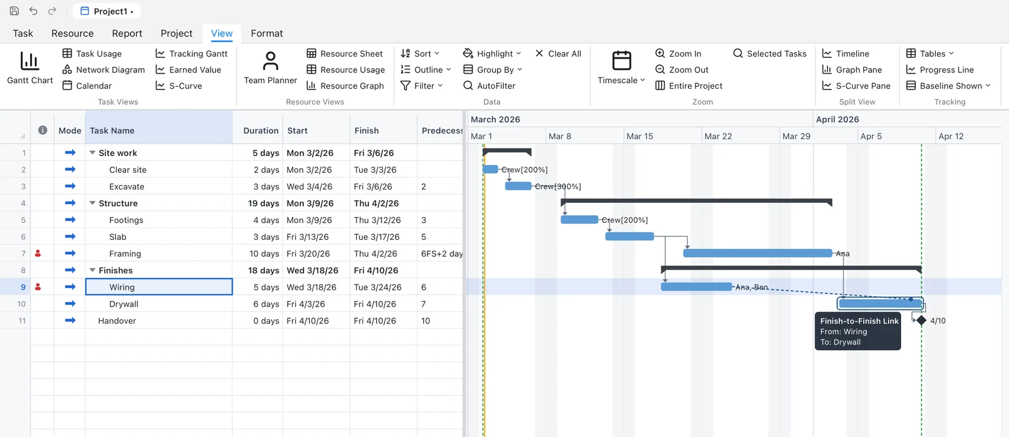Toggle the S-Curve Pane split view
The width and height of the screenshot is (1009, 437).
coord(856,86)
